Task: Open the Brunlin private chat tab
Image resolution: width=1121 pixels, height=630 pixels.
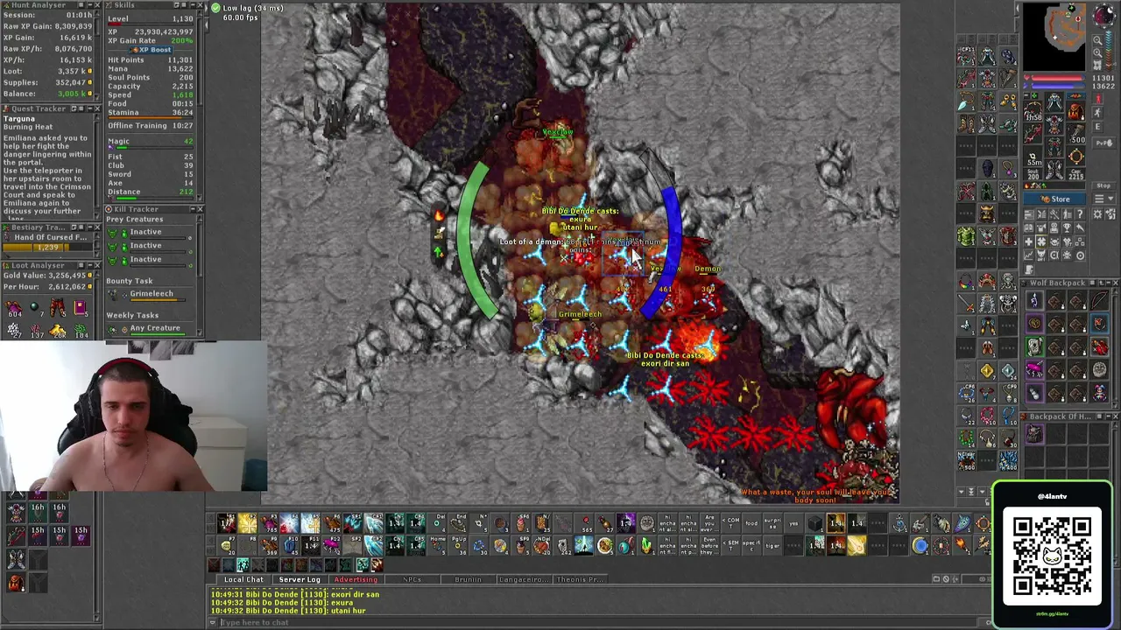Action: coord(468,579)
